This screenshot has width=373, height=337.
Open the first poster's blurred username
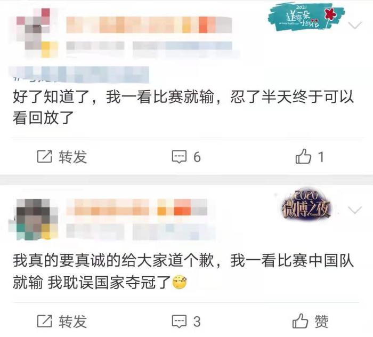[x=149, y=25]
